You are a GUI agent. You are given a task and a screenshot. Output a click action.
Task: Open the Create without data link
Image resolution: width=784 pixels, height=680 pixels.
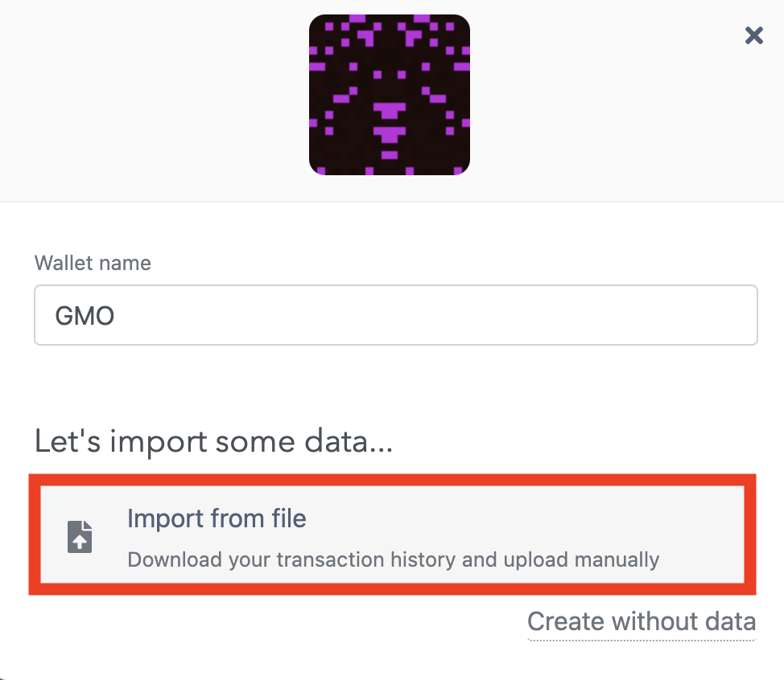(x=642, y=622)
